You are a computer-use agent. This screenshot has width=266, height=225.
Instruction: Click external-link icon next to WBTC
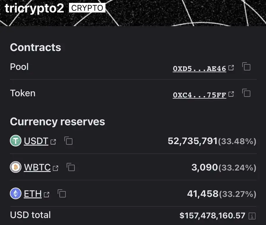(x=56, y=168)
